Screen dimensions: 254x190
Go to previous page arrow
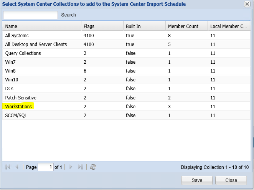(16, 167)
